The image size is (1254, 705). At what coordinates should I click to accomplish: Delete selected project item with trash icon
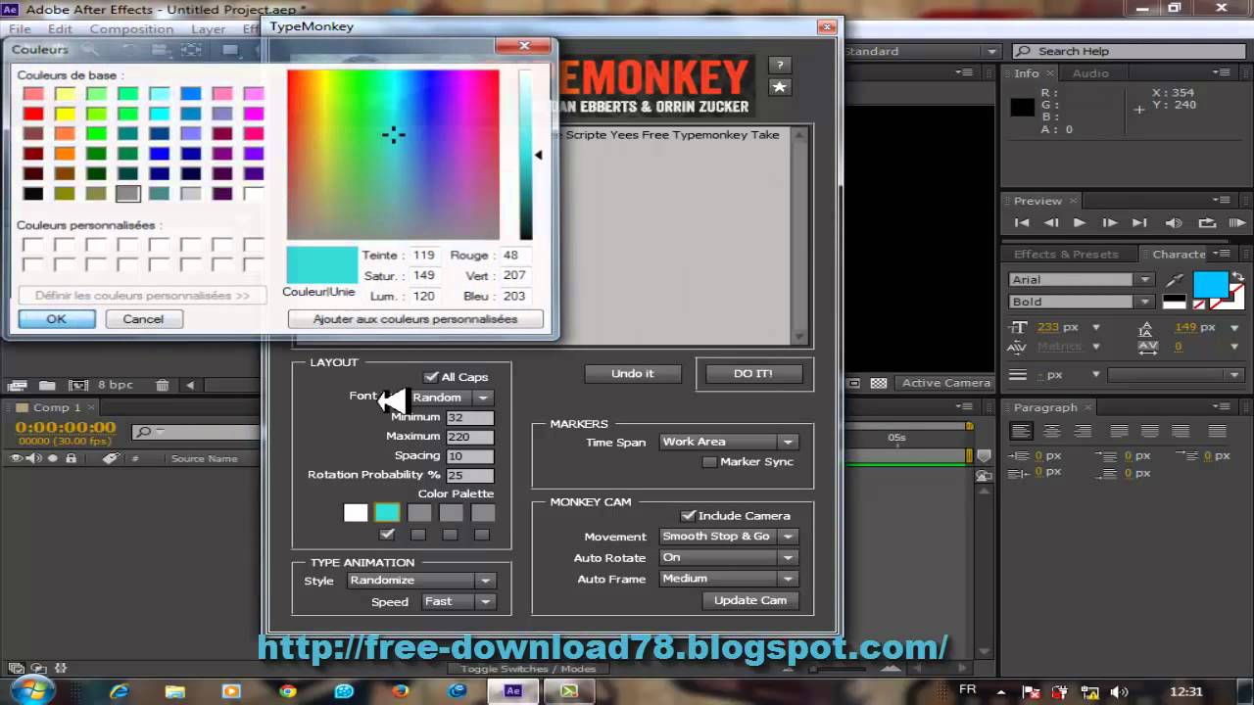(163, 386)
